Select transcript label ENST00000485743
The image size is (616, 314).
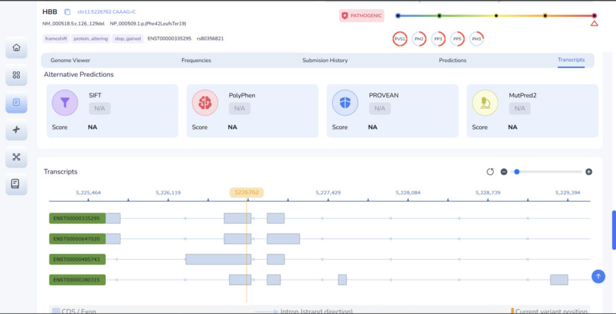click(x=78, y=259)
